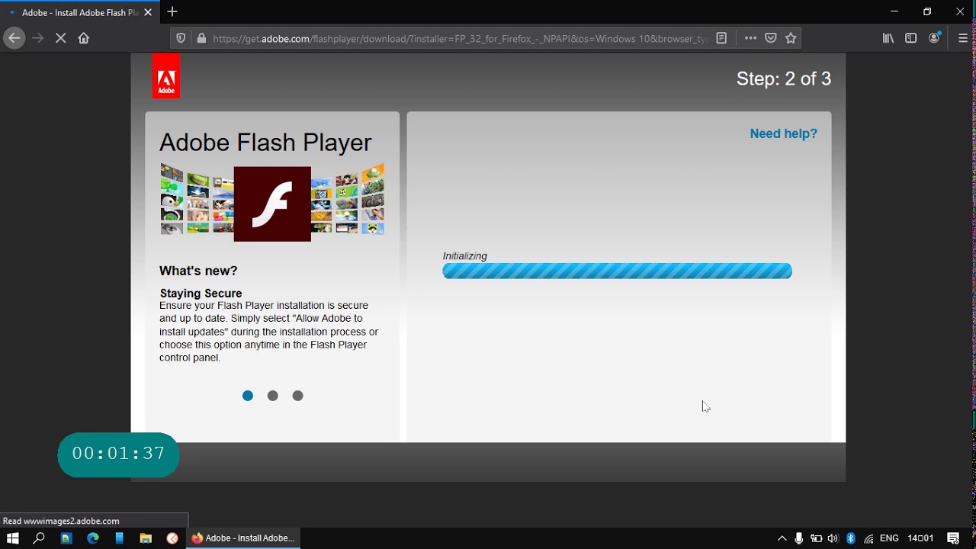Image resolution: width=976 pixels, height=549 pixels.
Task: Open the Library bookshelf icon
Action: click(888, 38)
